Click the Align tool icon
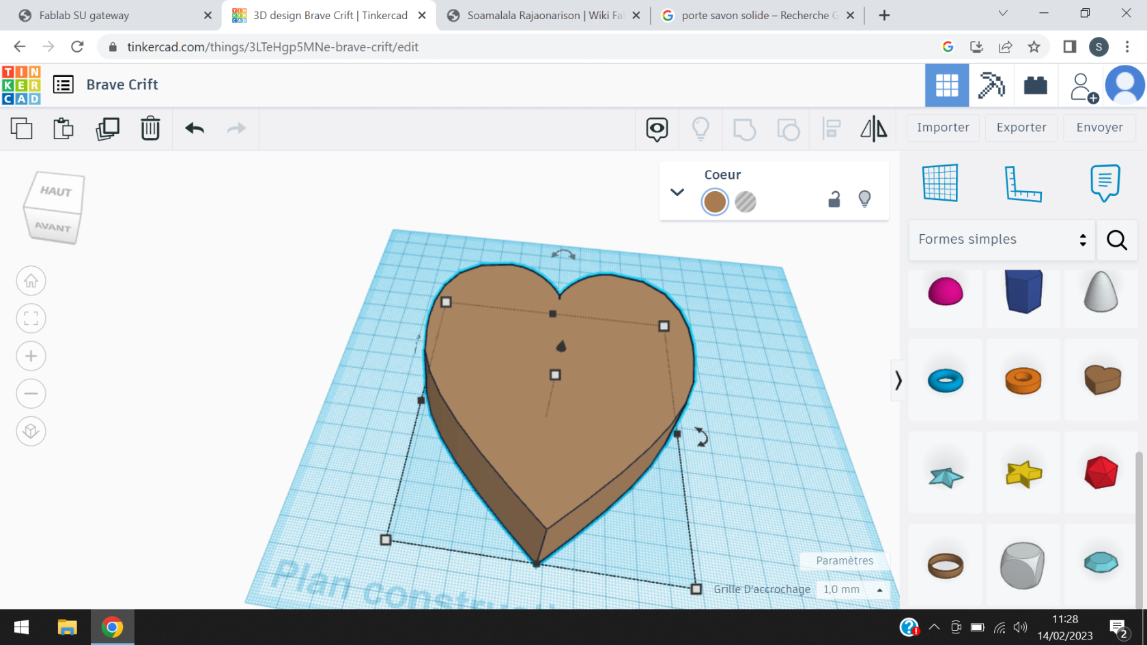Screen dimensions: 1147x645 click(x=831, y=128)
